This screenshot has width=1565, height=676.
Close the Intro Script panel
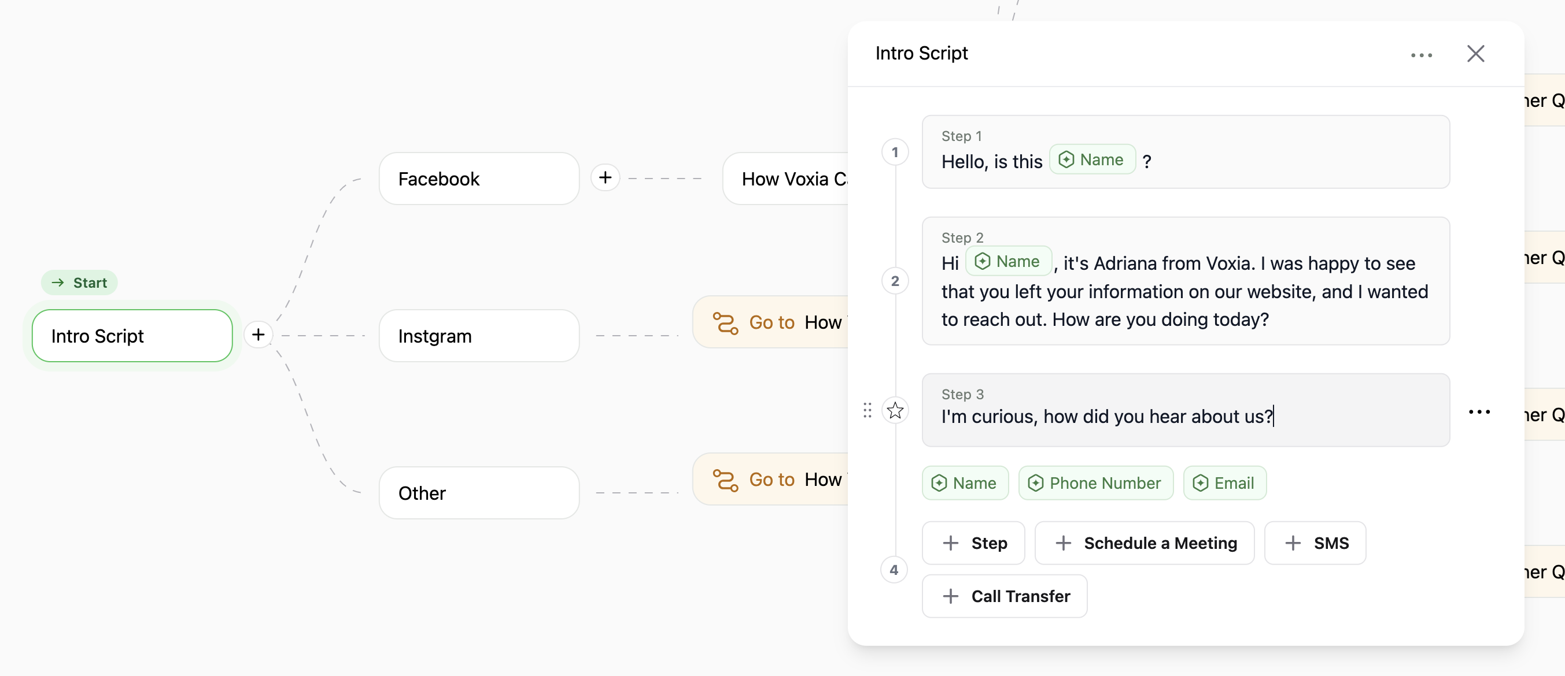[1475, 54]
